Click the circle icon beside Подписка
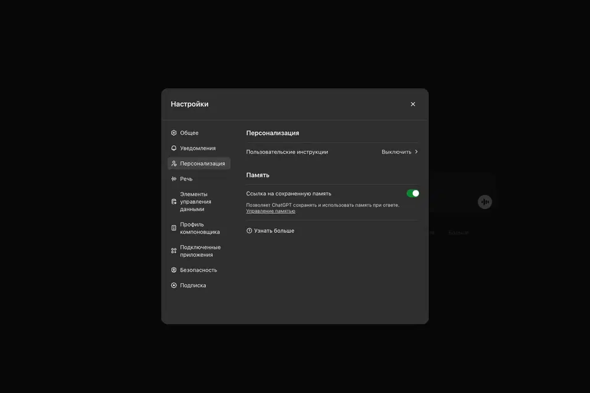 (173, 286)
